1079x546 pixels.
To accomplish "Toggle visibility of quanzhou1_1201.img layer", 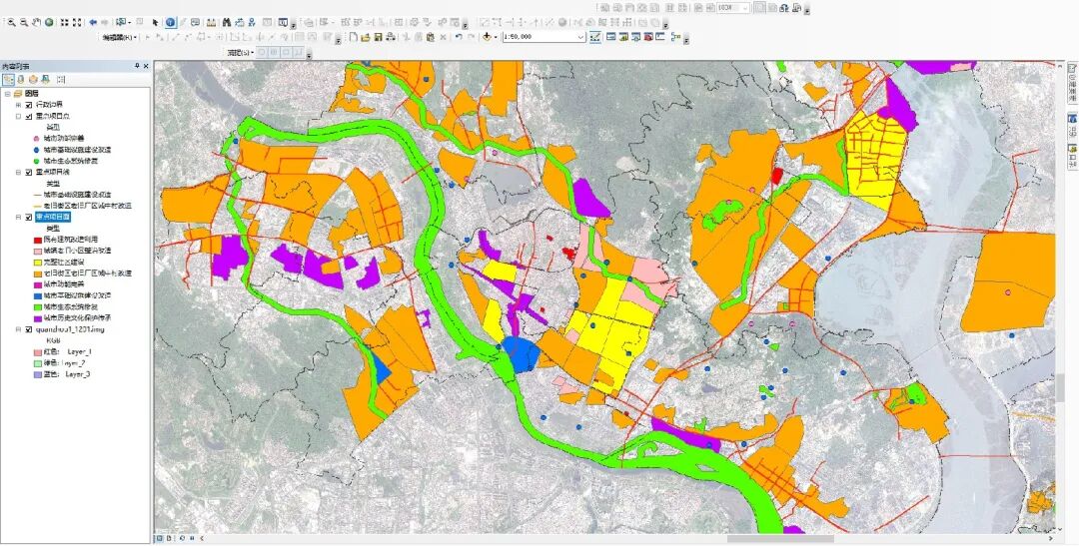I will [x=28, y=329].
